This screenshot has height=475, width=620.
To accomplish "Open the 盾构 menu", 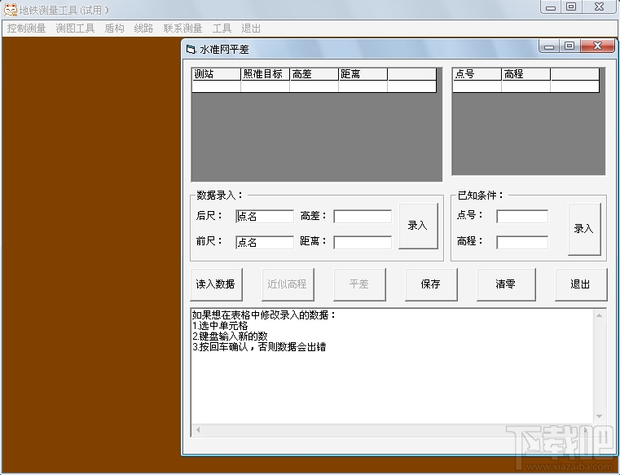I will [x=114, y=29].
